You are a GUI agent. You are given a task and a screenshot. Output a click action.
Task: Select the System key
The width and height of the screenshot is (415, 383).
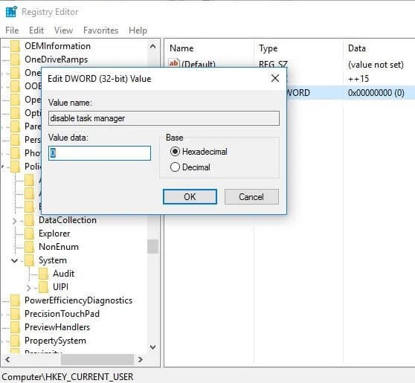[x=53, y=260]
